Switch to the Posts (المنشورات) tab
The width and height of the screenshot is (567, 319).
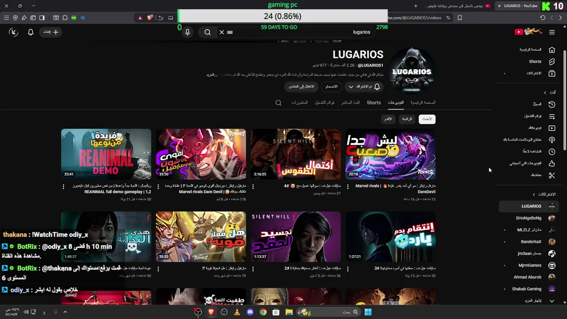tap(299, 102)
